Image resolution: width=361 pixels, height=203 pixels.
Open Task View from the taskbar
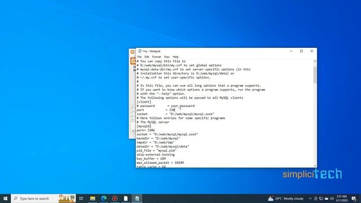tap(81, 198)
